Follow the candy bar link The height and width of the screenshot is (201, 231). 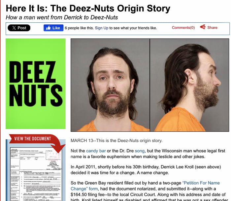pyautogui.click(x=96, y=151)
